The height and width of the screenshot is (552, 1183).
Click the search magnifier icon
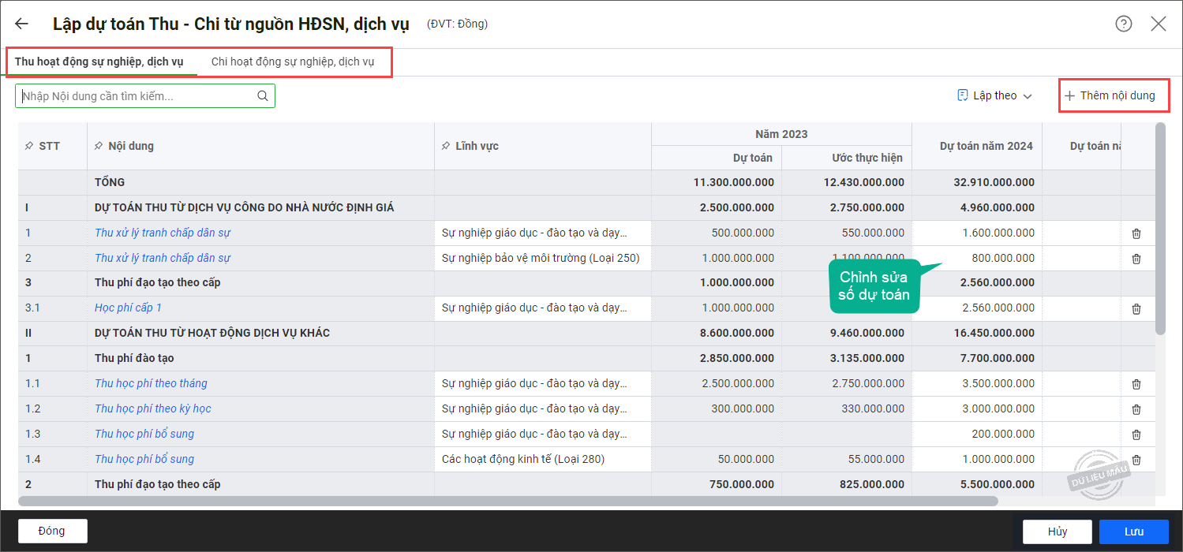263,96
